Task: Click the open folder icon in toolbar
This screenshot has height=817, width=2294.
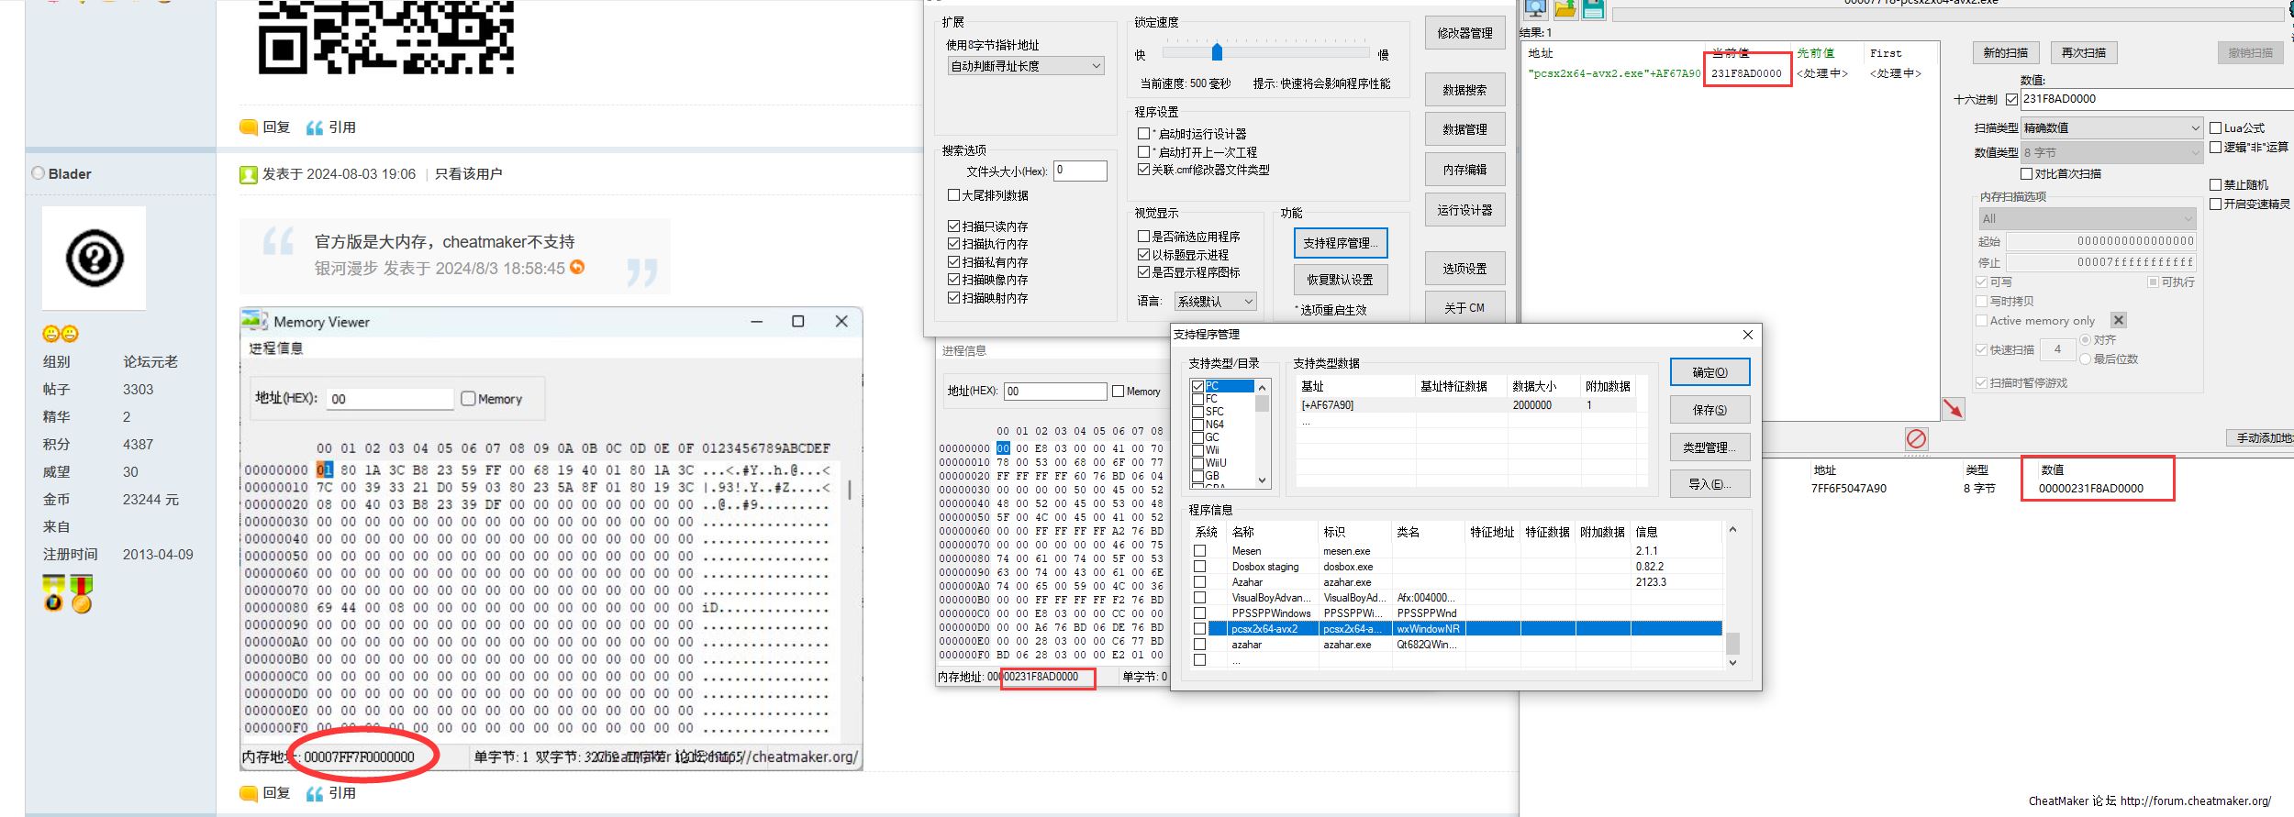Action: tap(1565, 8)
